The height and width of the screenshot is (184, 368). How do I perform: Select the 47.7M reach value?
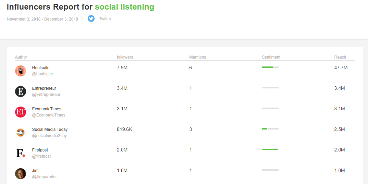click(341, 68)
